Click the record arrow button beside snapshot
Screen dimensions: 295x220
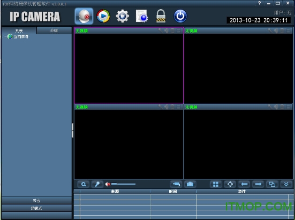pyautogui.click(x=176, y=184)
